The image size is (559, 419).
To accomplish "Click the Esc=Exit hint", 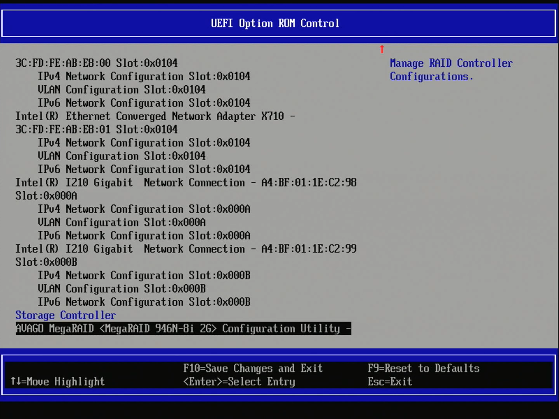I will (x=390, y=381).
